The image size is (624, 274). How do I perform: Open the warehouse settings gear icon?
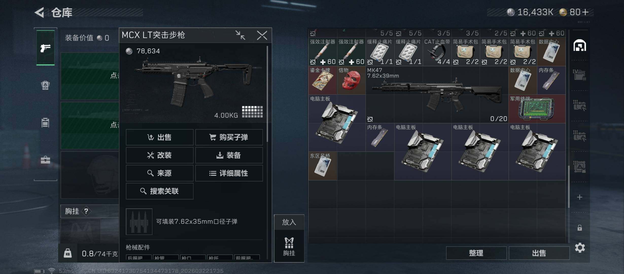pyautogui.click(x=580, y=248)
